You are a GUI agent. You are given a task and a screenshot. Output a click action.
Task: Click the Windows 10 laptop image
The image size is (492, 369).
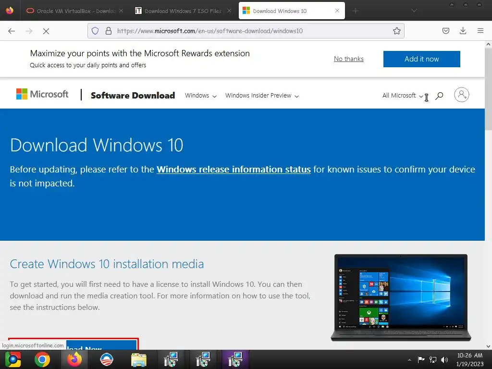(401, 297)
